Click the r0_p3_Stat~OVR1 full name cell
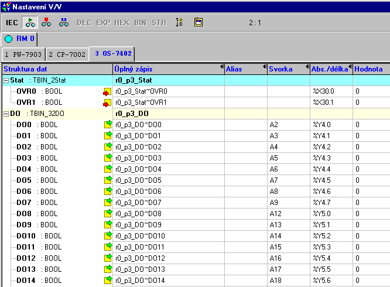Image resolution: width=390 pixels, height=287 pixels. [x=169, y=102]
